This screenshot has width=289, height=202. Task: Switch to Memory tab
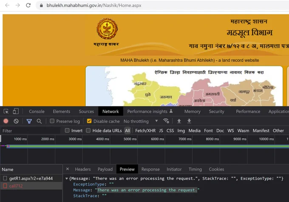(193, 111)
